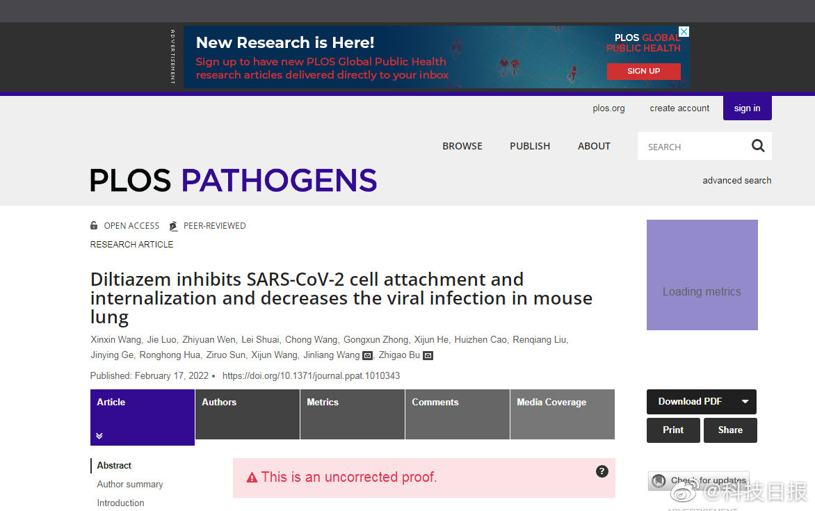Click author name Xijun Wang

[274, 355]
